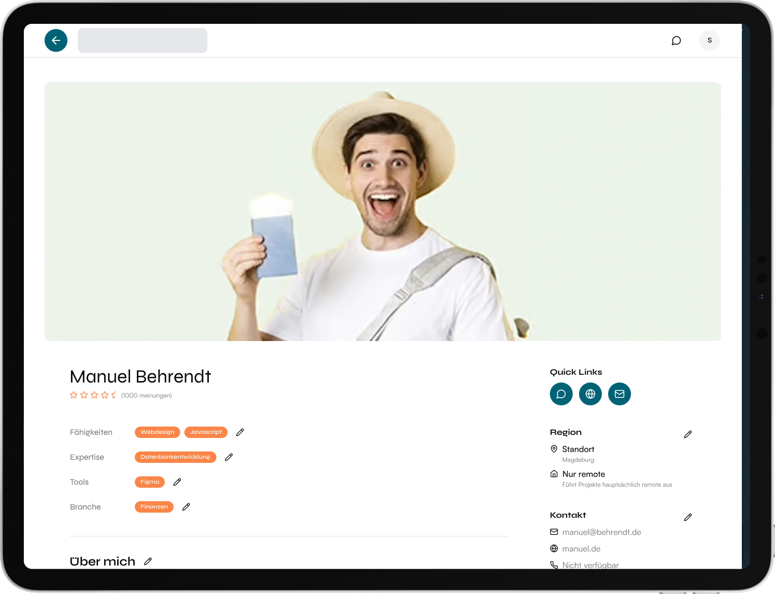This screenshot has height=594, width=775.
Task: Open the user avatar menu "S"
Action: coord(709,40)
